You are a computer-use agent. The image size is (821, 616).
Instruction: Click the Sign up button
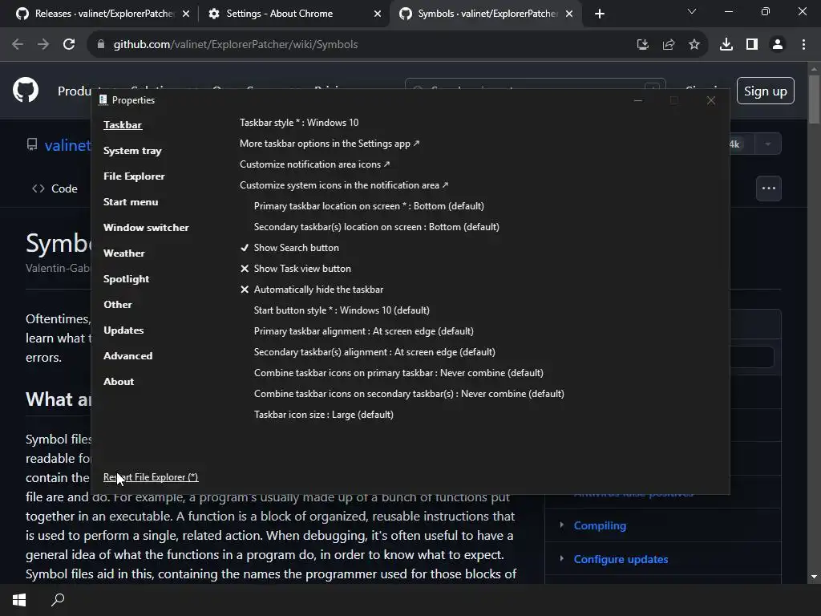(766, 91)
